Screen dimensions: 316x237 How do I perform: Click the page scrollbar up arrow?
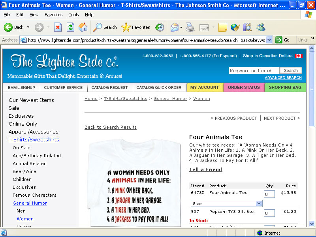tap(312, 48)
